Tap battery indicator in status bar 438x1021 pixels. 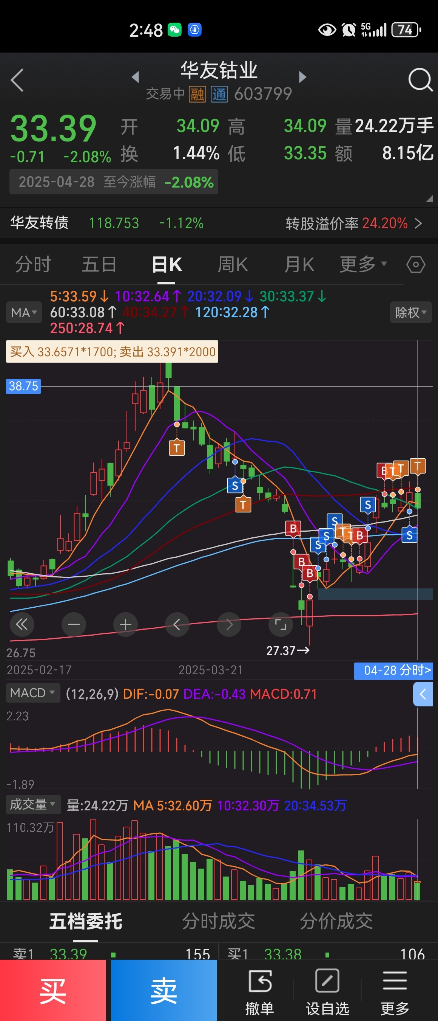406,30
